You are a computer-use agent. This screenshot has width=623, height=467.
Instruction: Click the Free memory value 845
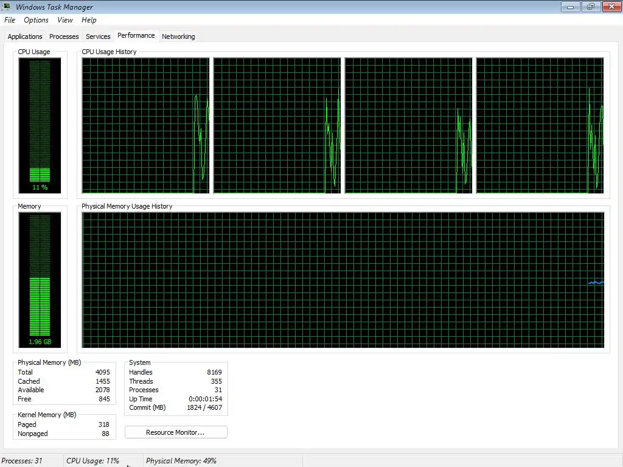[x=104, y=399]
